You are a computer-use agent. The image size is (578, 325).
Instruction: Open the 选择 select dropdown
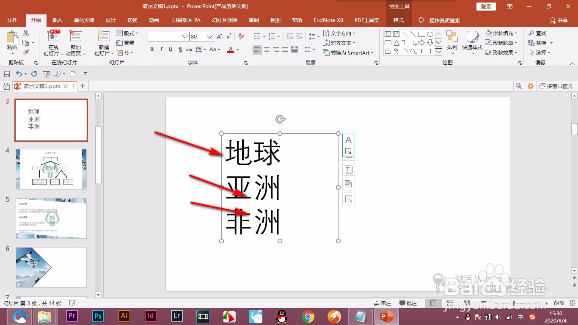539,52
